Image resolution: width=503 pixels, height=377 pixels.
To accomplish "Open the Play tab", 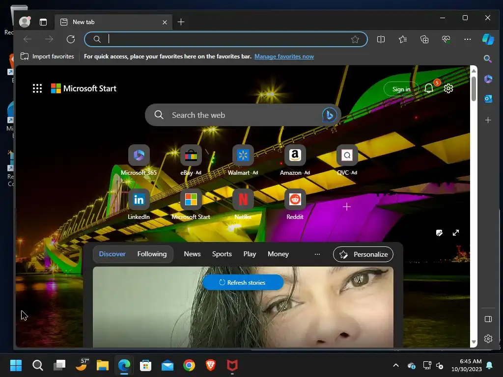I will click(250, 254).
